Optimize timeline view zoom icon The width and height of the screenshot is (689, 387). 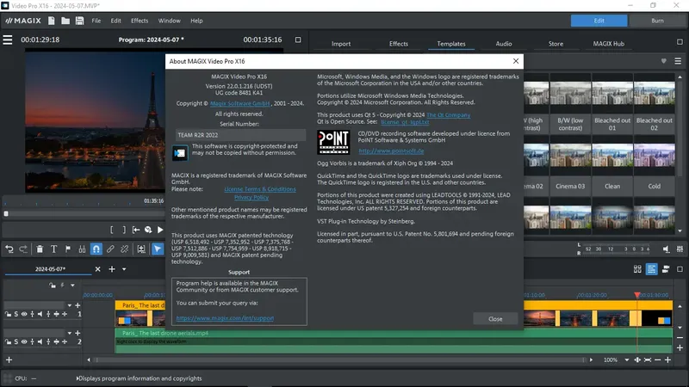tap(648, 359)
